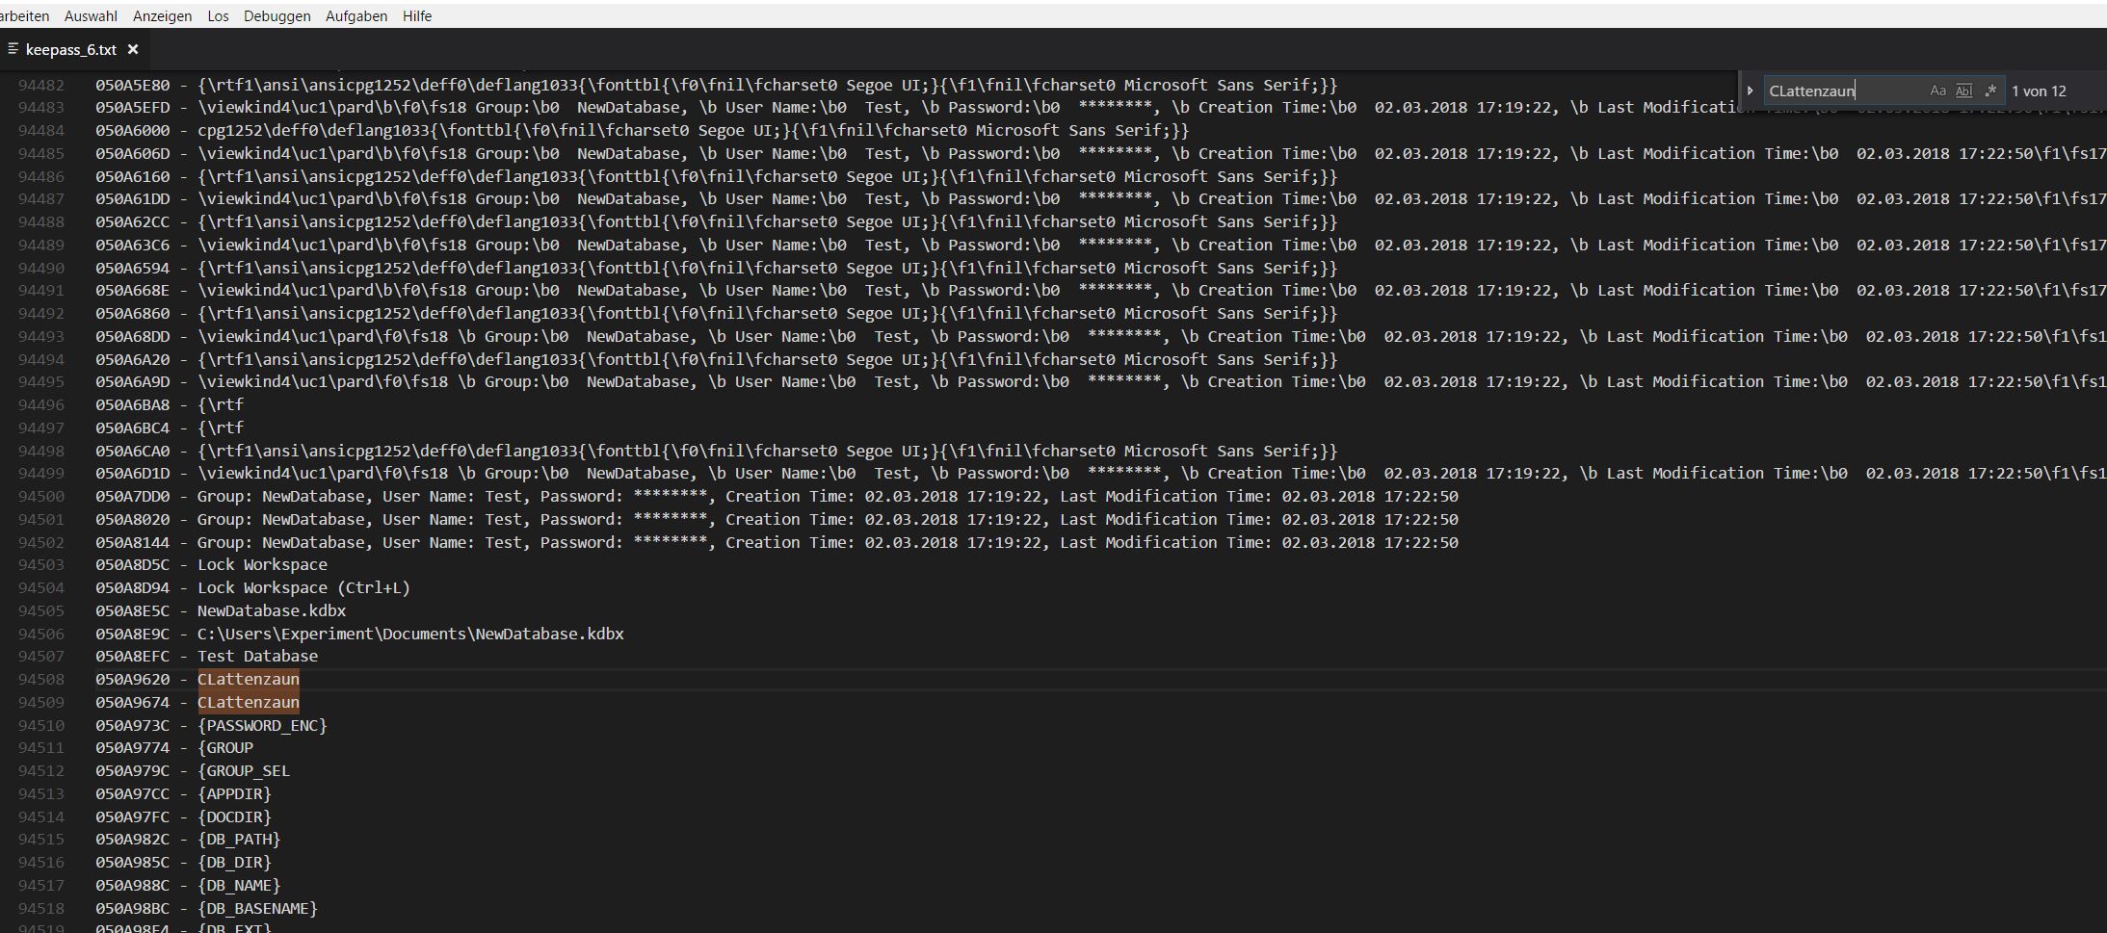Click the address 050A8020

132,519
